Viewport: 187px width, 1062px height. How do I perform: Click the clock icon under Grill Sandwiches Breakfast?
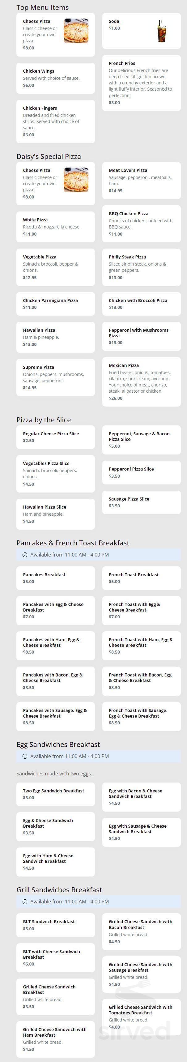click(25, 902)
